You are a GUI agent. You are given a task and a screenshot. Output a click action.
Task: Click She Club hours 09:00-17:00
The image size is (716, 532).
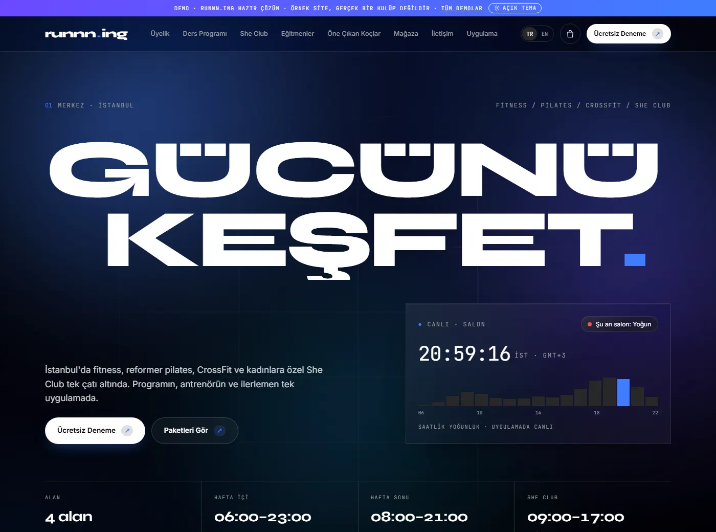tap(576, 517)
